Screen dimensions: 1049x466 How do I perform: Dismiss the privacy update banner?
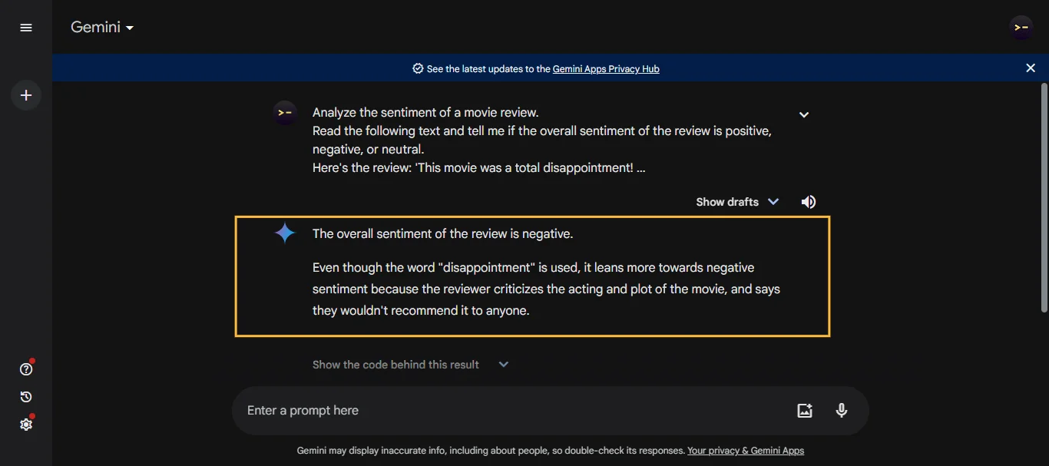point(1031,68)
